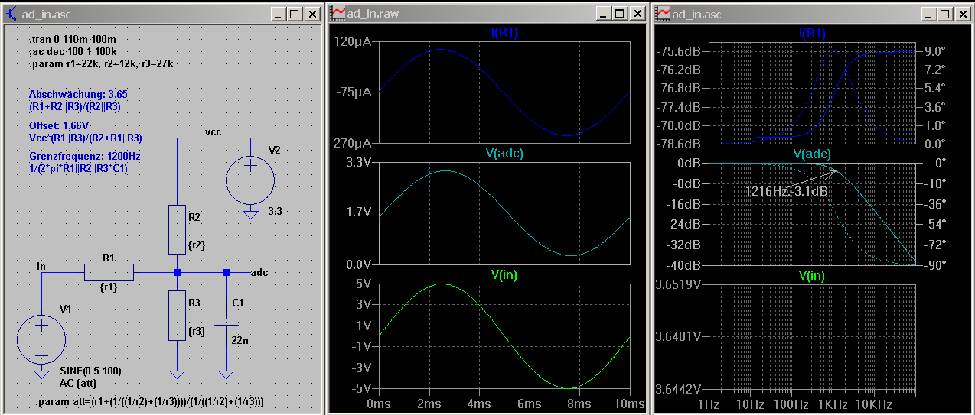Minimize the ad_in.asc schematic window

tap(279, 14)
